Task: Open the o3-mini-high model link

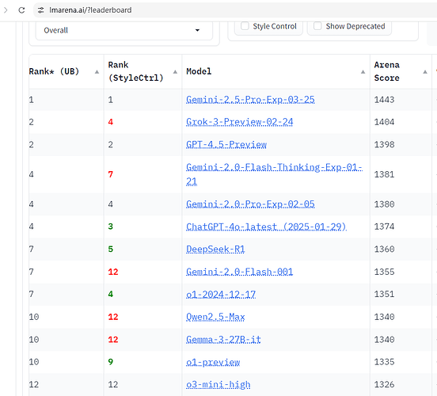Action: click(x=218, y=385)
